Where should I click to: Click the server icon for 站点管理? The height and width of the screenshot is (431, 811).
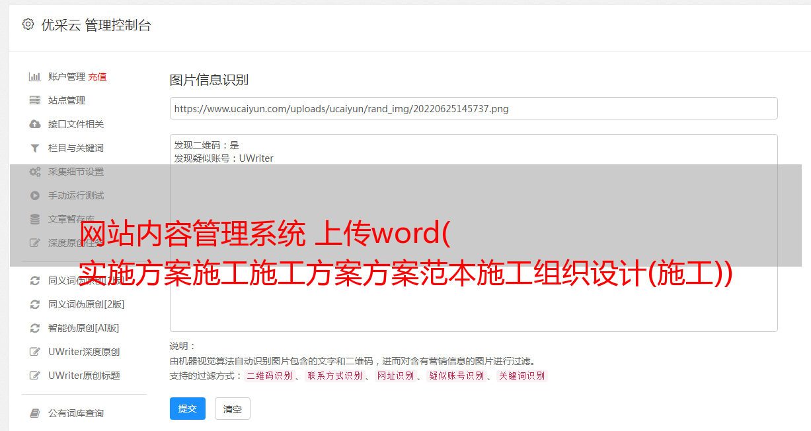(35, 100)
